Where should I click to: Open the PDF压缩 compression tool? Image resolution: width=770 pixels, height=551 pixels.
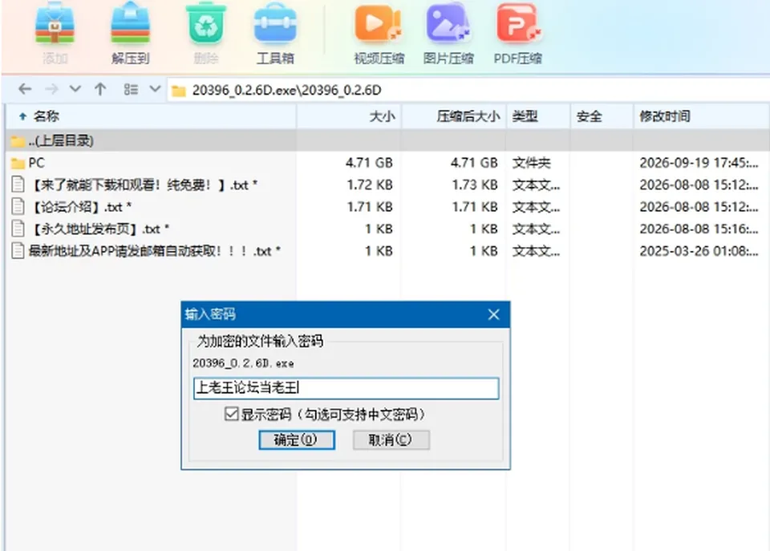[x=517, y=25]
